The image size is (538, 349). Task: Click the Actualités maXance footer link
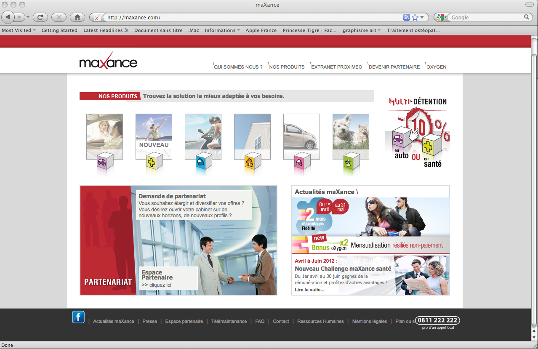pyautogui.click(x=114, y=321)
